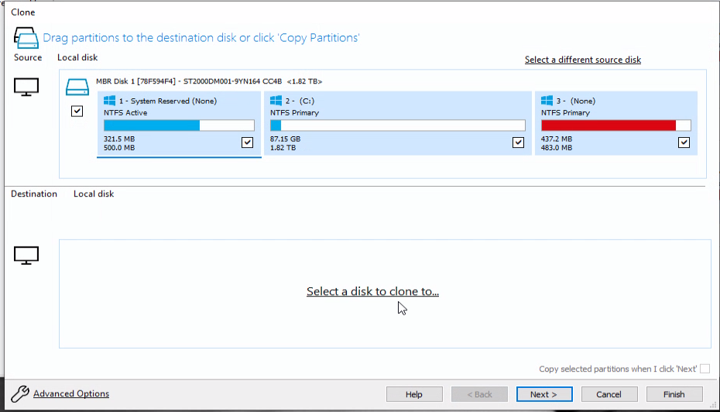This screenshot has width=720, height=412.
Task: Click the '321.5 MB' used size text
Action: (119, 139)
